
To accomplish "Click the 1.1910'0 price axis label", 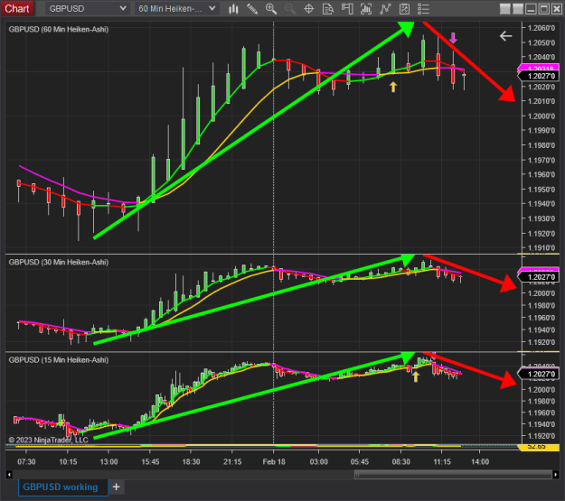I will [541, 248].
